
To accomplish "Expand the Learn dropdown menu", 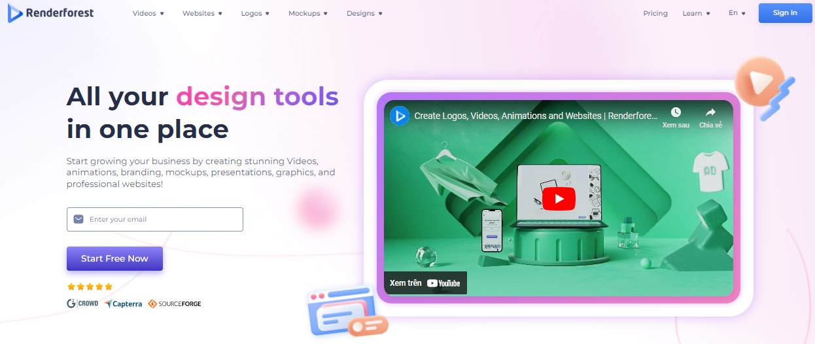I will tap(697, 13).
